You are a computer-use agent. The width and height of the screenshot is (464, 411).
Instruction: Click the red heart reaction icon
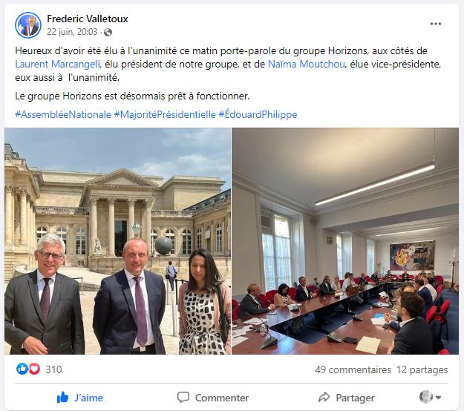point(34,369)
